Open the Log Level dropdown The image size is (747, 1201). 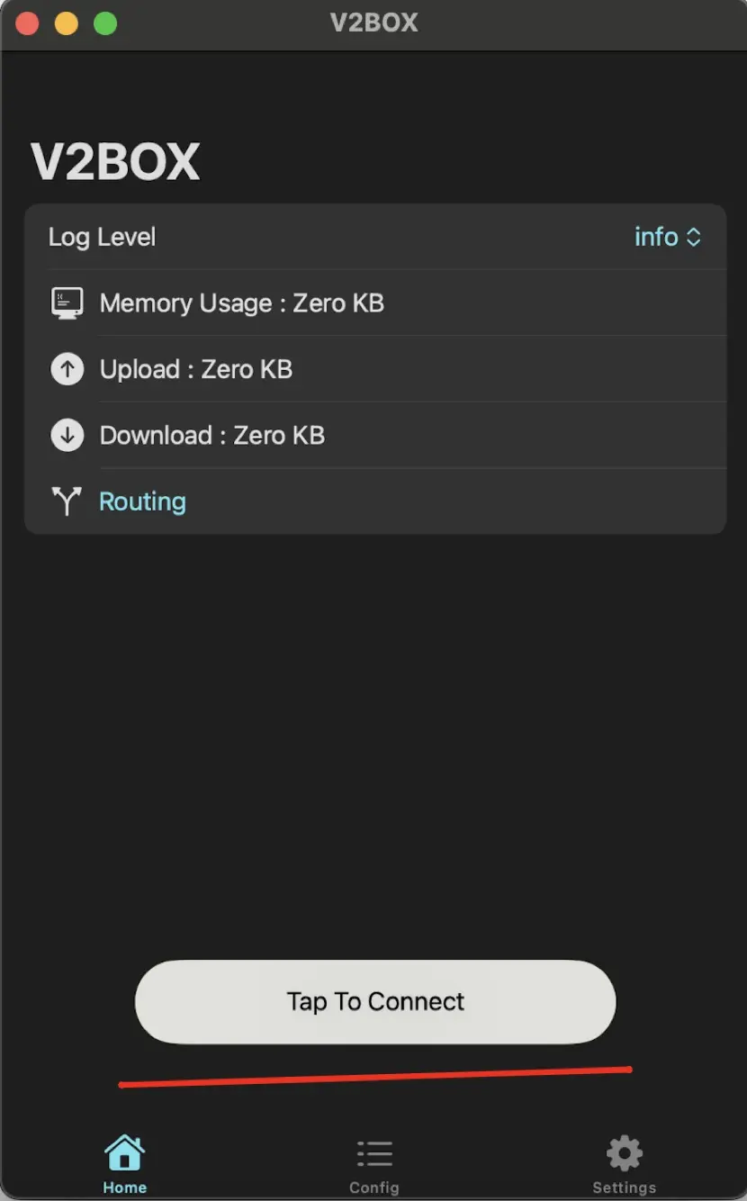pos(669,237)
